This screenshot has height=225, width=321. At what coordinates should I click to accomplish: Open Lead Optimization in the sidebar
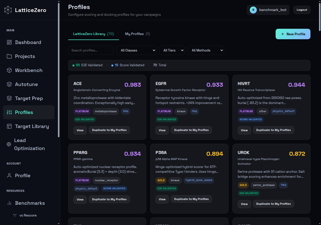pyautogui.click(x=29, y=144)
